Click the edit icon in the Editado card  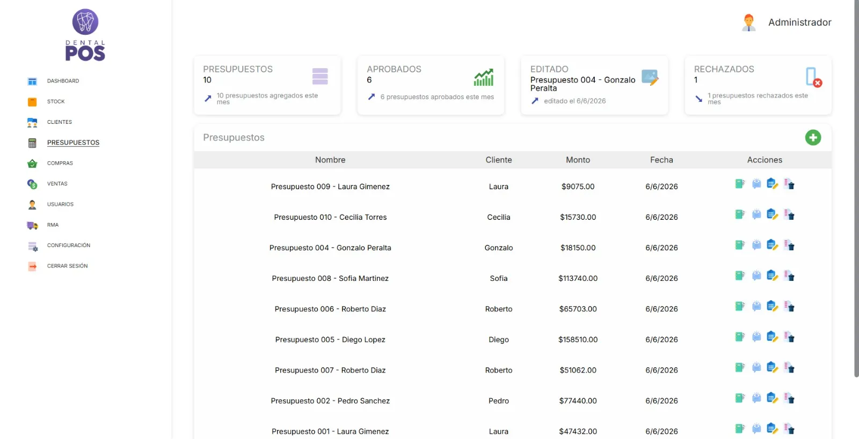pos(650,77)
